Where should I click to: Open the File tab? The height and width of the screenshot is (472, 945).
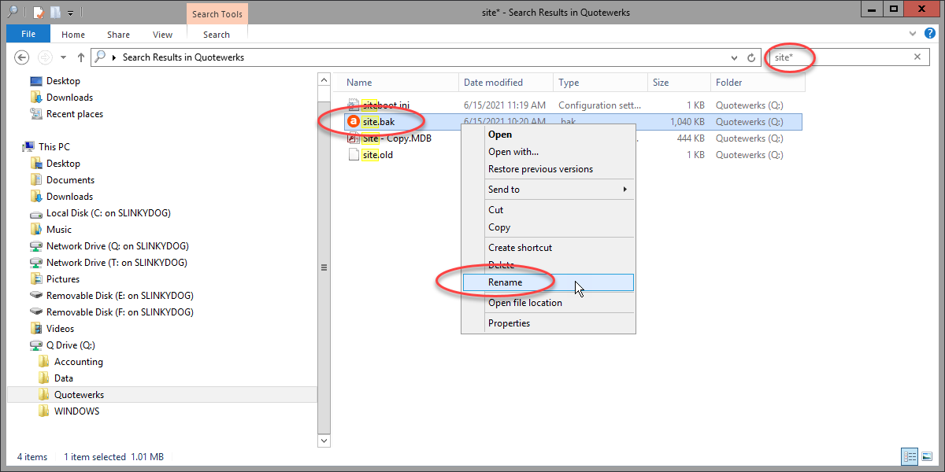(x=28, y=34)
